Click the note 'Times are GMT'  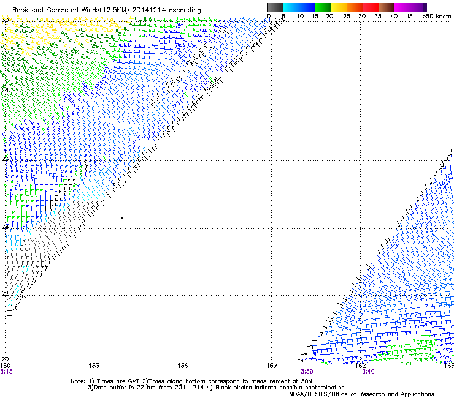point(118,381)
